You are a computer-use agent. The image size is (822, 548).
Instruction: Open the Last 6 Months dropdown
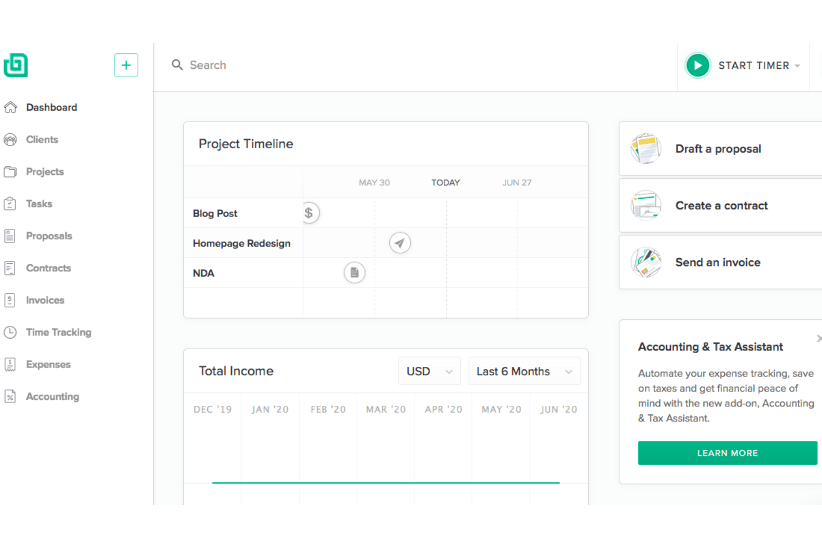(524, 371)
